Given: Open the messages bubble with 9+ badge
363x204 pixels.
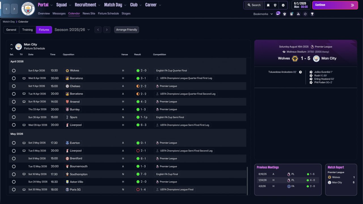Looking at the screenshot, I should (x=278, y=14).
